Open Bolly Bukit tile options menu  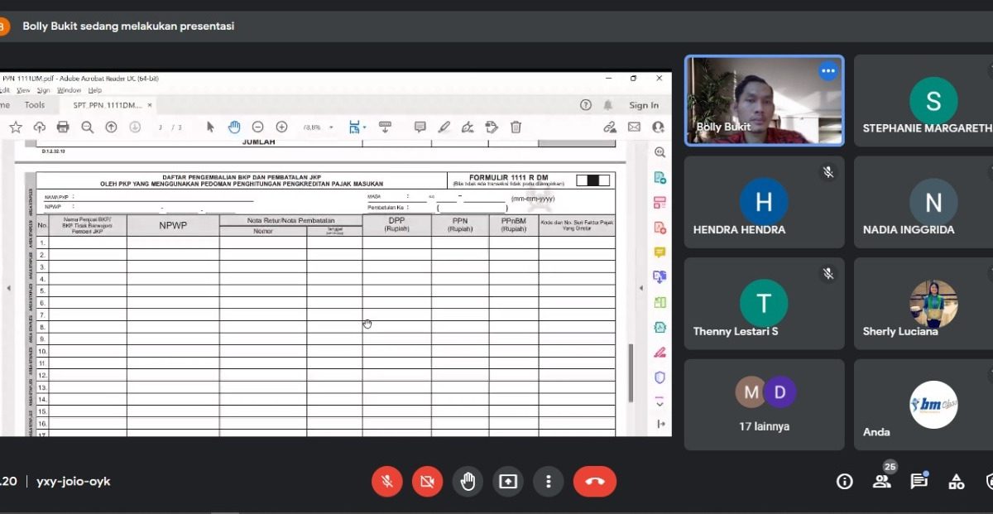[828, 71]
